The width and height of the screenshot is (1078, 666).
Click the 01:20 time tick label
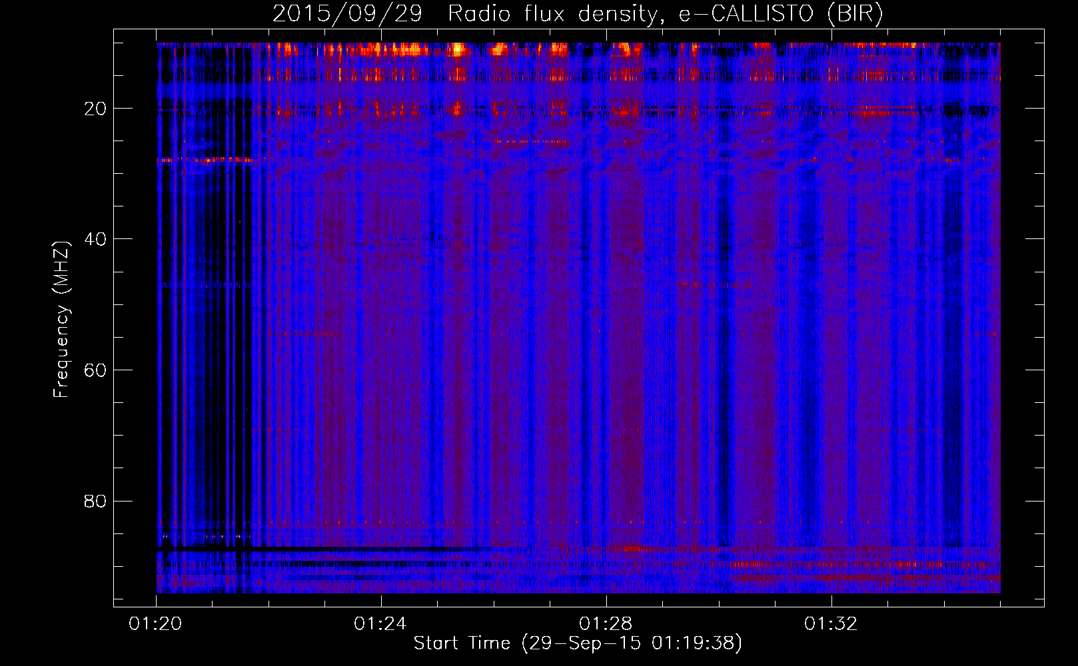(156, 624)
